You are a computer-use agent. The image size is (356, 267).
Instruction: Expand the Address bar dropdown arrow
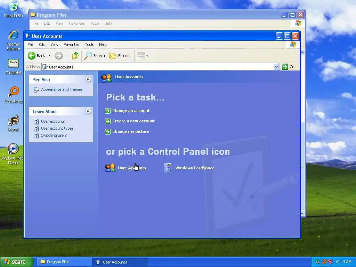pyautogui.click(x=276, y=67)
